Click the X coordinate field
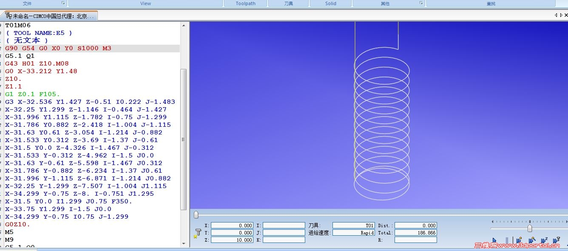Image resolution: width=568 pixels, height=251 pixels. 232,225
